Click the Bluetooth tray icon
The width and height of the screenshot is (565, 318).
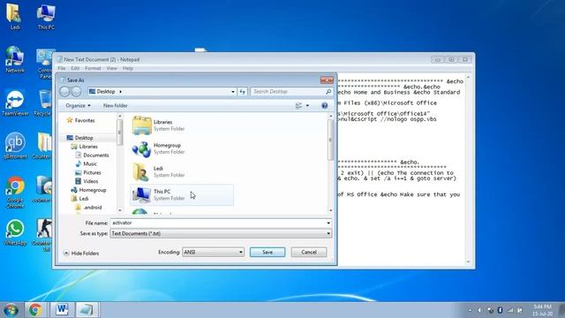(500, 310)
